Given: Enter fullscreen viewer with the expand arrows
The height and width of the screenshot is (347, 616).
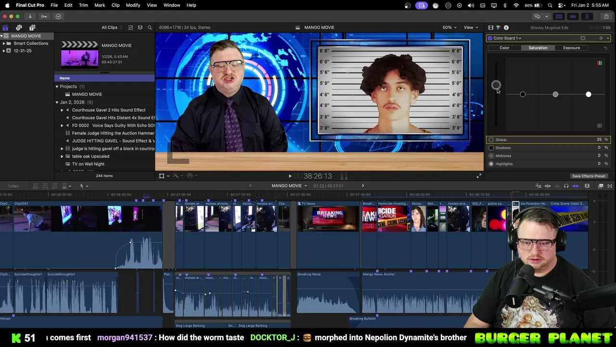Looking at the screenshot, I should click(x=479, y=176).
